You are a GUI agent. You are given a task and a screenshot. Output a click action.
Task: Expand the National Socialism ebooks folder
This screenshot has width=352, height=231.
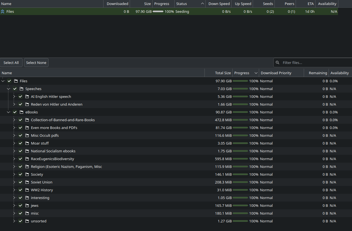click(x=14, y=151)
